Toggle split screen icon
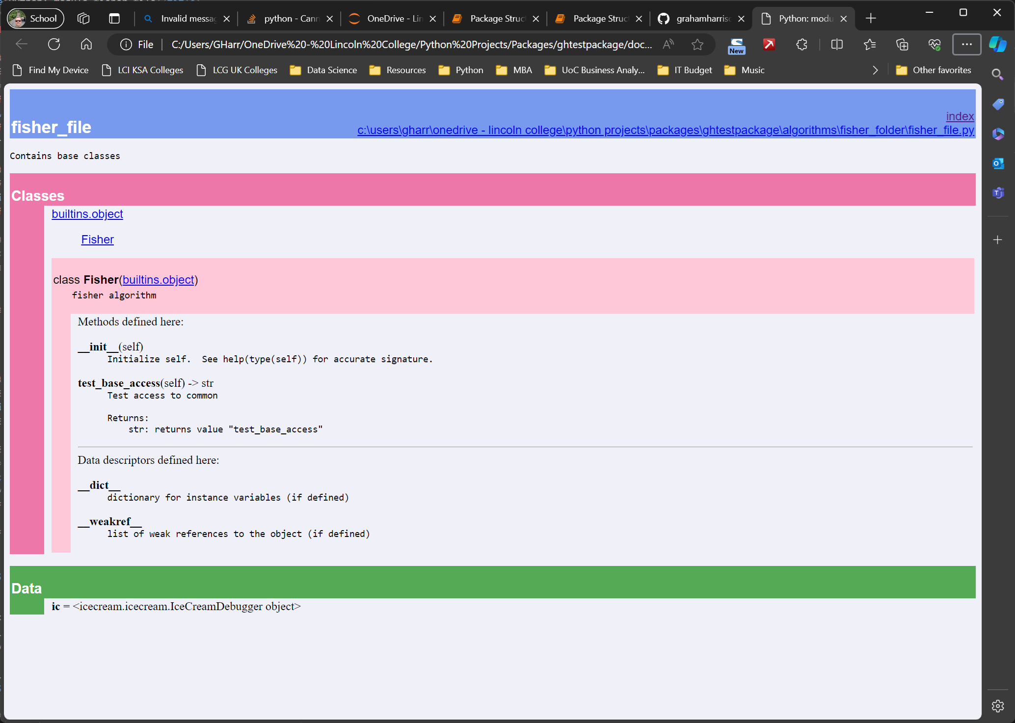The image size is (1015, 723). (837, 45)
